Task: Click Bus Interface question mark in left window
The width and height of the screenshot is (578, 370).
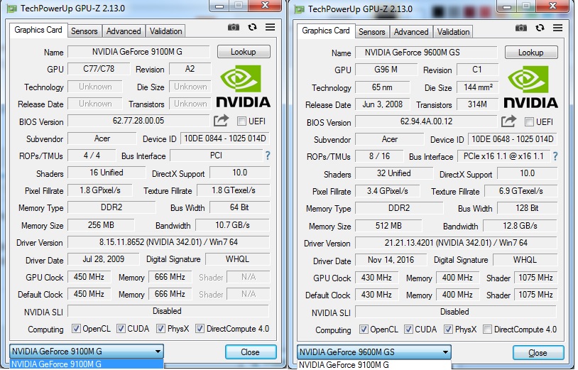Action: coord(268,156)
